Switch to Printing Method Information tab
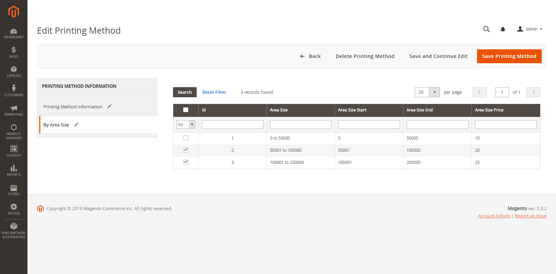This screenshot has width=556, height=274. tap(73, 107)
